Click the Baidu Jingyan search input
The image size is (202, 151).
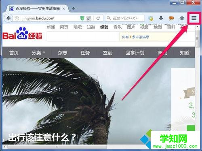click(83, 37)
